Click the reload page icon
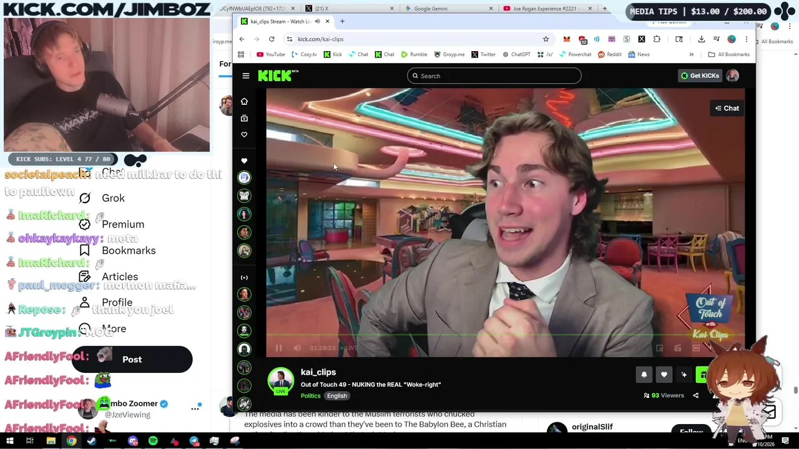The image size is (799, 449). tap(272, 39)
